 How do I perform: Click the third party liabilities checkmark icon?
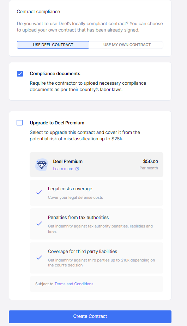(39, 258)
